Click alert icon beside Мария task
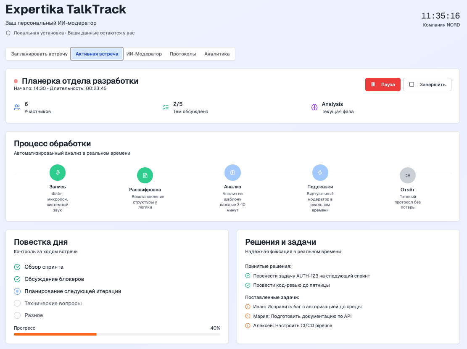This screenshot has height=349, width=467. (248, 316)
